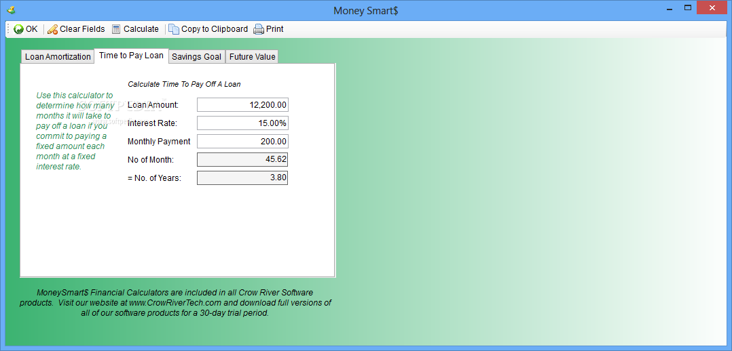This screenshot has width=732, height=351.
Task: Click the '= No. of Years:' label
Action: tap(155, 178)
